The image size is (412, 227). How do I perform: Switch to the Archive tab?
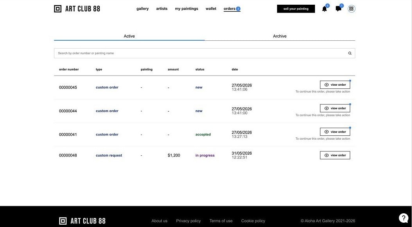tap(280, 36)
